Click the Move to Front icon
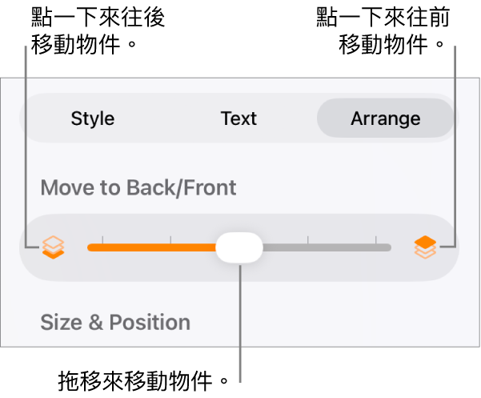This screenshot has height=398, width=481. pyautogui.click(x=425, y=247)
